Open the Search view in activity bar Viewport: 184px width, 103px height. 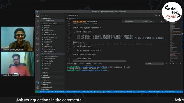click(38, 21)
